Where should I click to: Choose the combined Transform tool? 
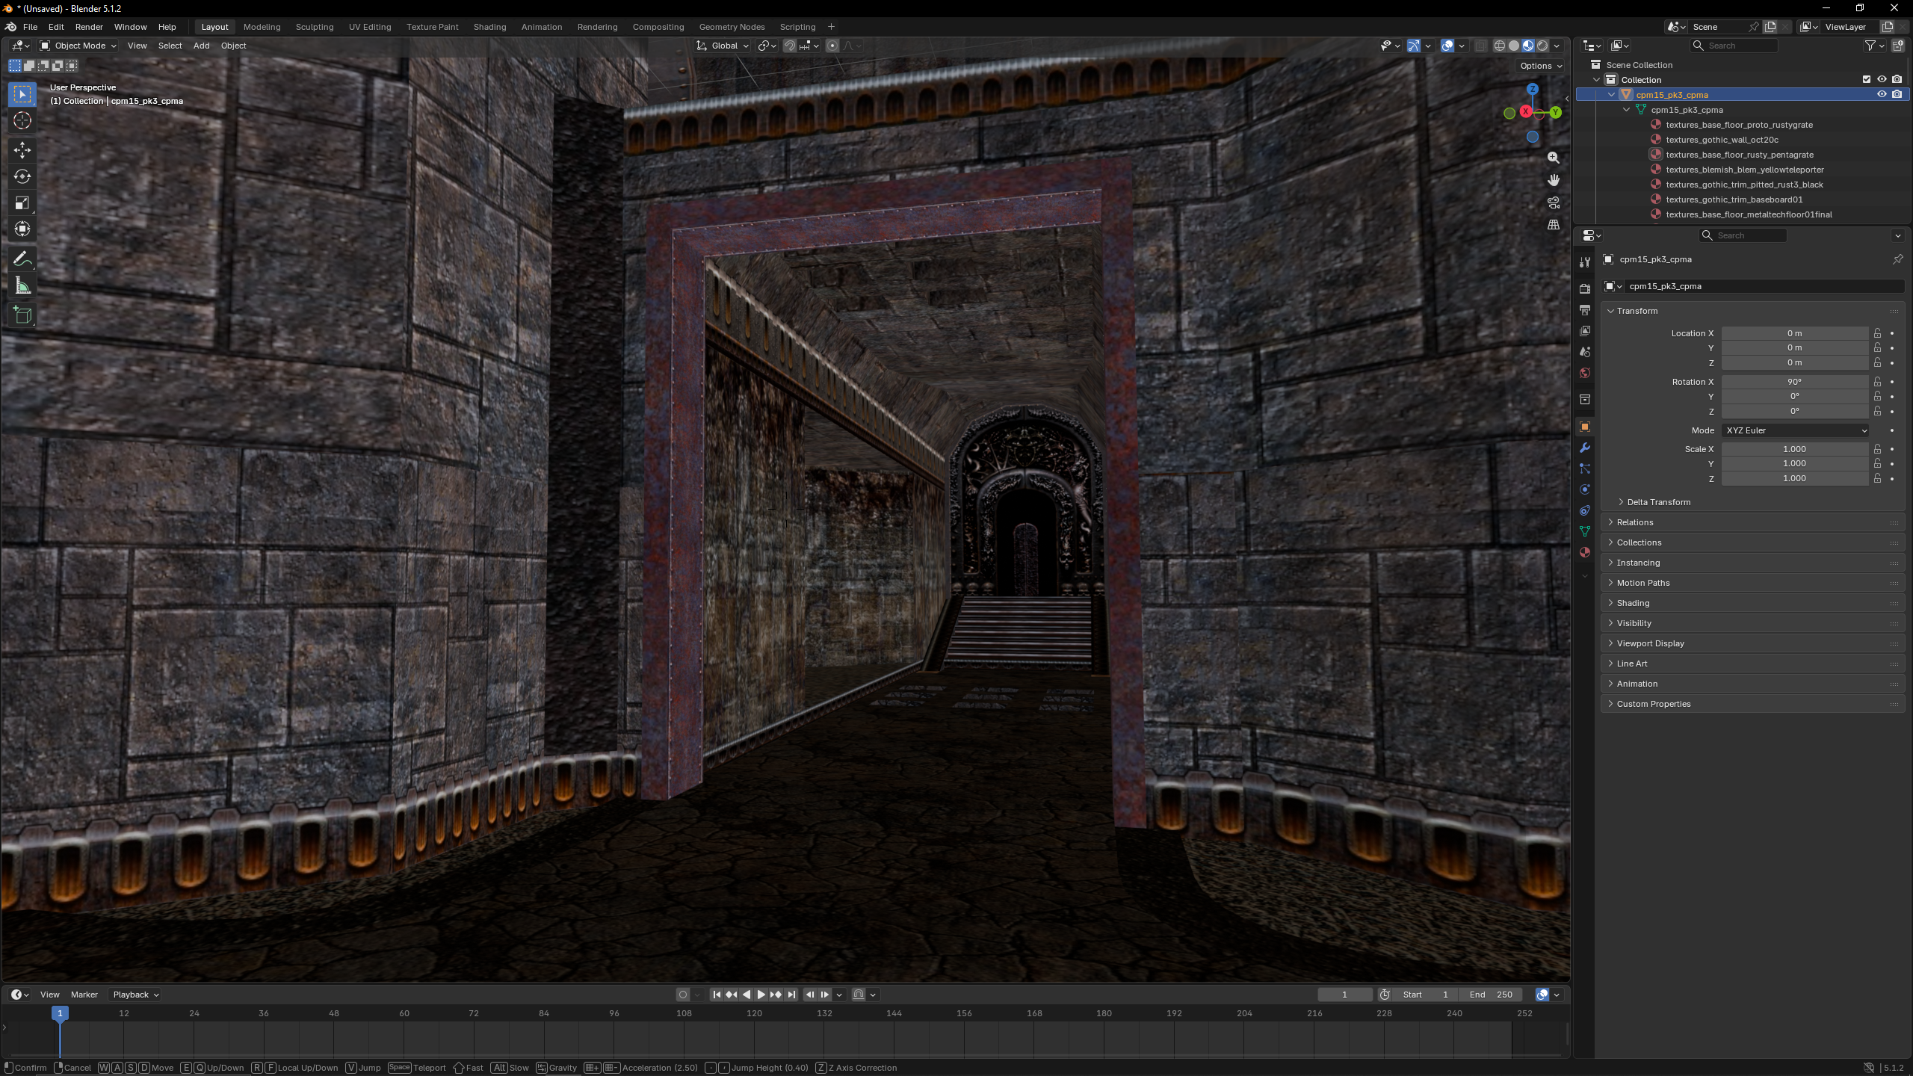[x=22, y=229]
